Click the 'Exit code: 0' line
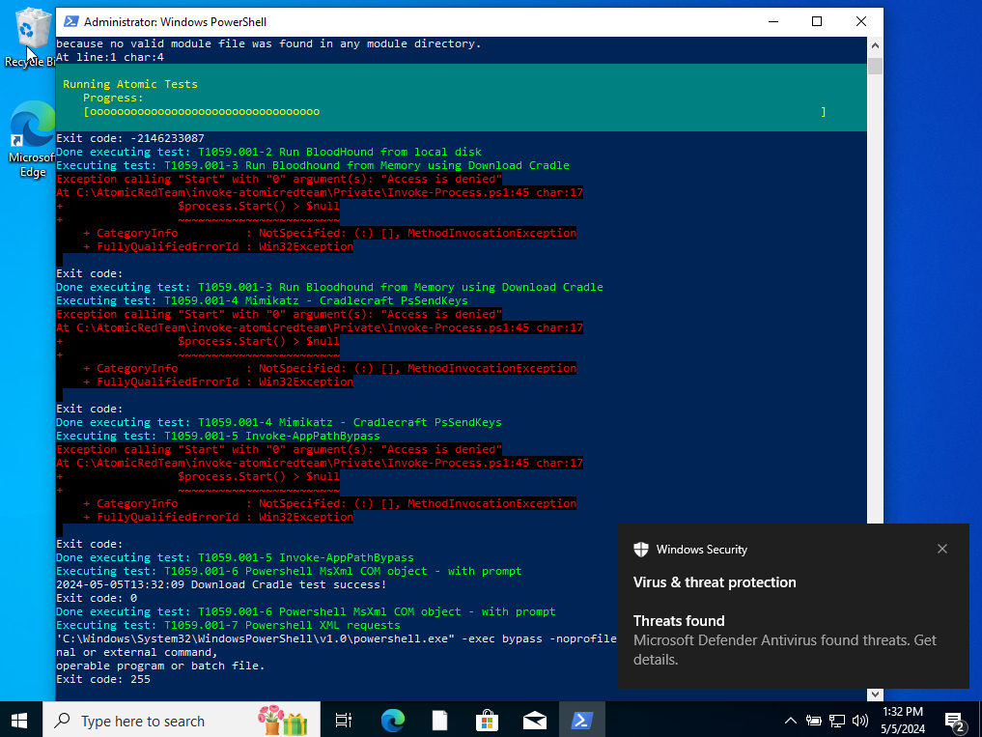 (97, 598)
